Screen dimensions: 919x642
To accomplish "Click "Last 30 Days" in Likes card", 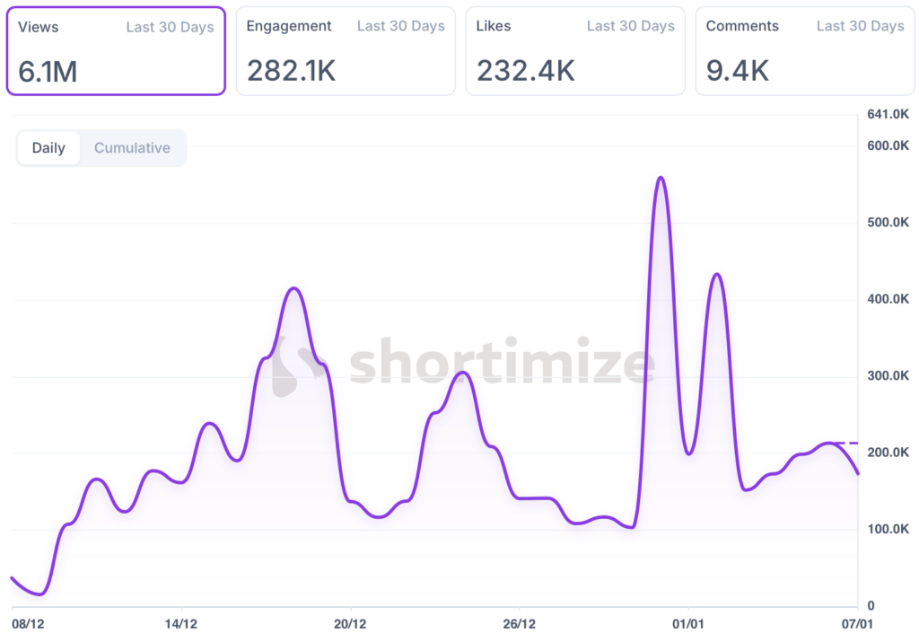I will (x=630, y=26).
